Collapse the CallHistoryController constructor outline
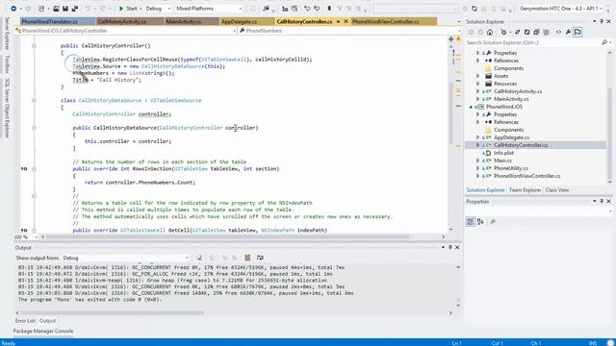 [34, 46]
